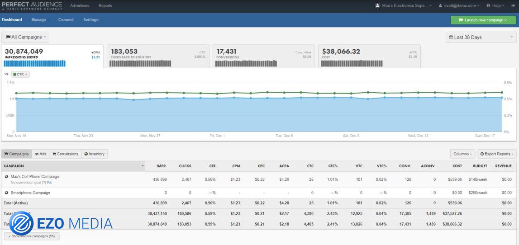Sort table by COST column
This screenshot has width=519, height=245.
pyautogui.click(x=457, y=166)
